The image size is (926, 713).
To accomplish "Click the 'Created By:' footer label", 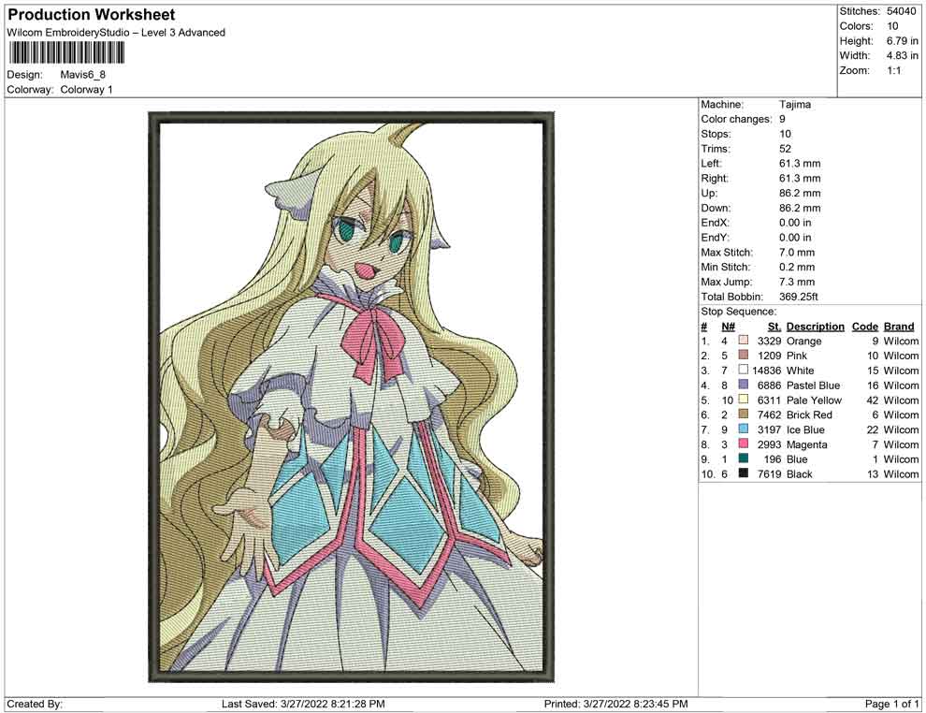I will pyautogui.click(x=35, y=704).
